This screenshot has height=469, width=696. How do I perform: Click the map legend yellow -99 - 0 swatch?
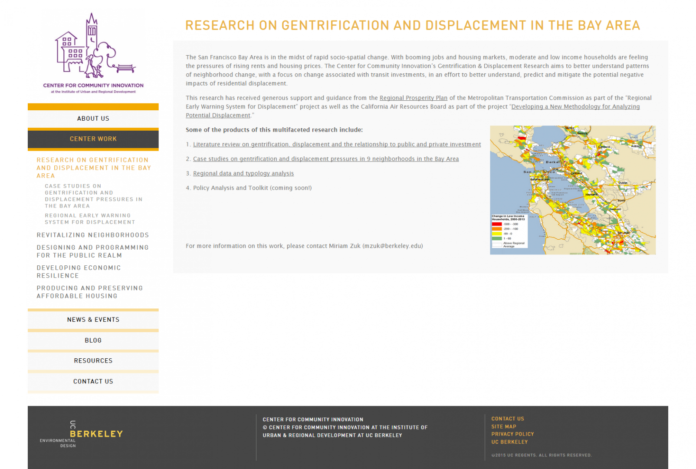[x=497, y=234]
